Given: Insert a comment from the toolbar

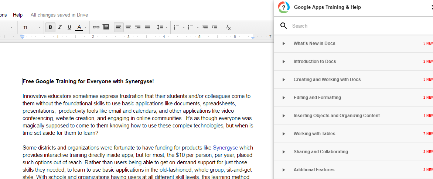Looking at the screenshot, I should click(106, 27).
